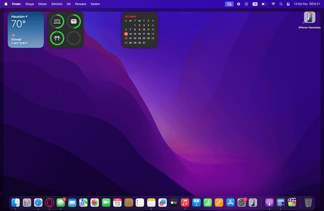Open the Trash
324x211 pixels.
tap(308, 203)
